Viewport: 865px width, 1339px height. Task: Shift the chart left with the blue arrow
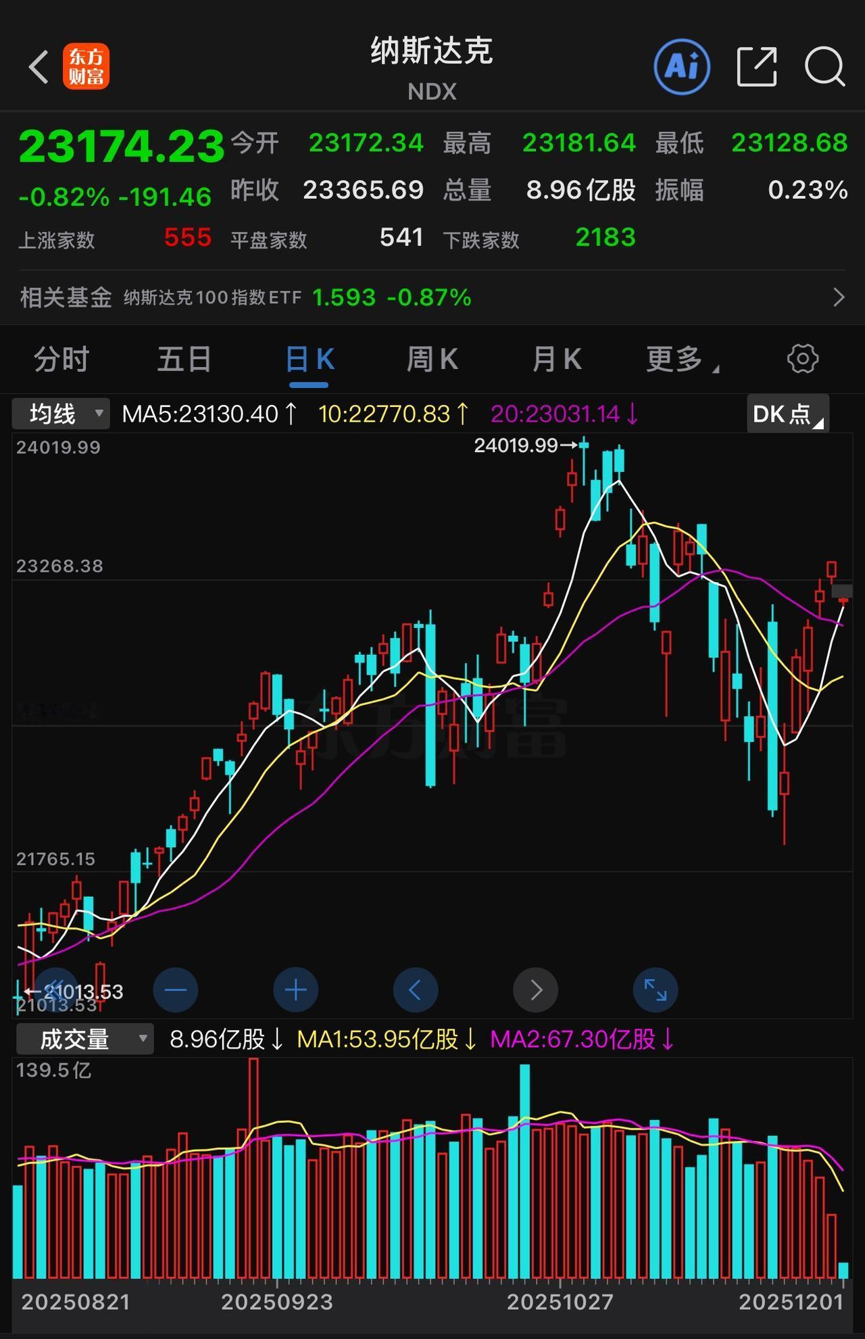pyautogui.click(x=416, y=990)
